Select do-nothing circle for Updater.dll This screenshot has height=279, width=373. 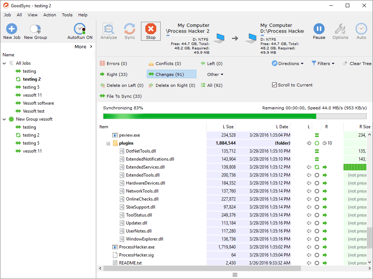(317, 223)
